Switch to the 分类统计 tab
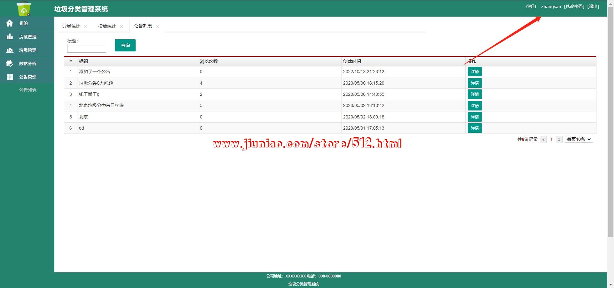 pos(71,26)
